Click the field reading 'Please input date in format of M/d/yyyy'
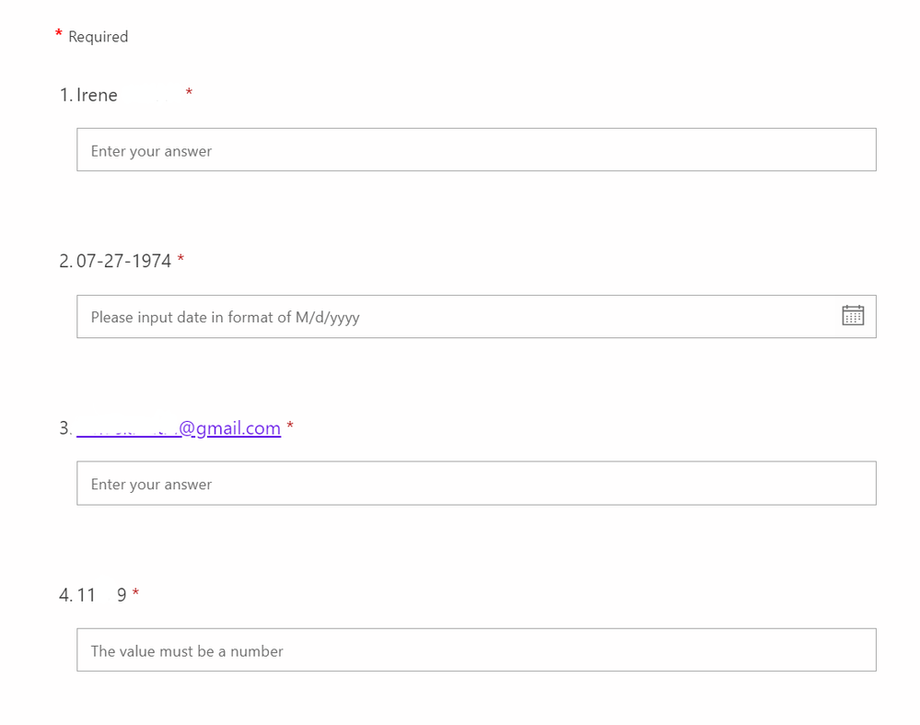Viewport: 920px width, 725px height. point(223,316)
